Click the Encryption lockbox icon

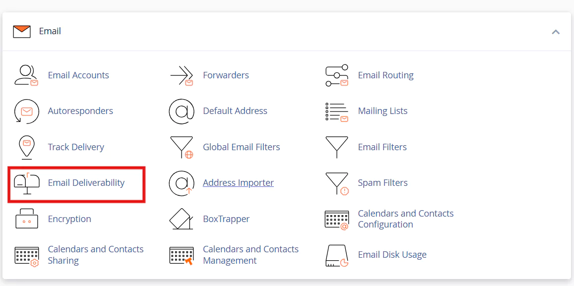point(27,219)
